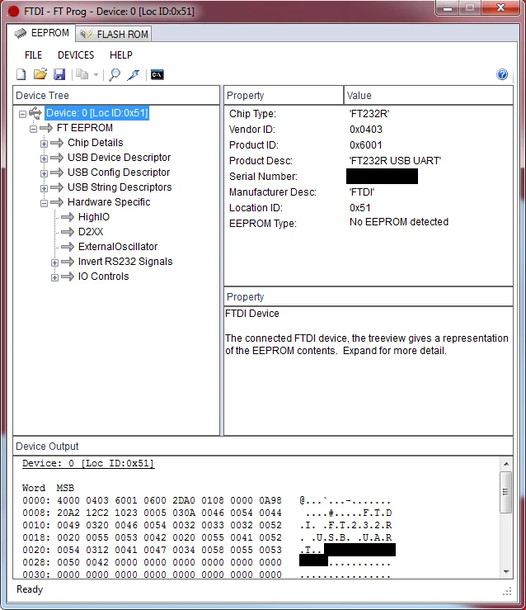Collapse the FT EEPROM node

pos(34,129)
